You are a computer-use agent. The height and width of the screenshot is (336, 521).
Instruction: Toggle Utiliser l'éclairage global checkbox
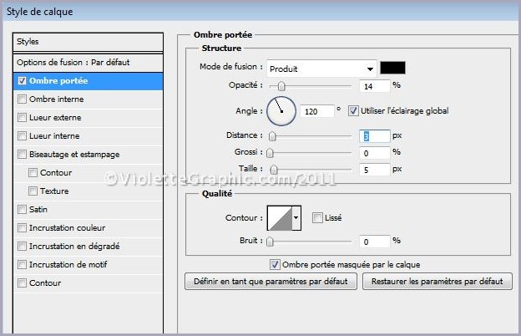[x=353, y=110]
